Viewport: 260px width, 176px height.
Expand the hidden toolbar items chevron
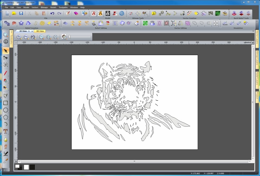257,22
